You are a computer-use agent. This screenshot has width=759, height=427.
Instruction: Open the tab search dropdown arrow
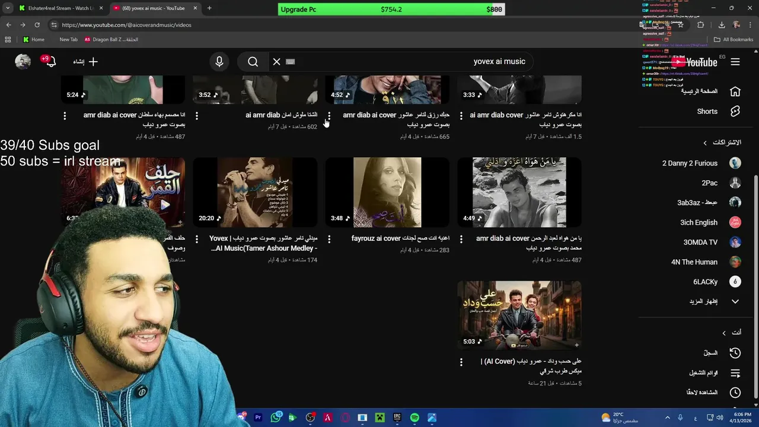[x=8, y=8]
